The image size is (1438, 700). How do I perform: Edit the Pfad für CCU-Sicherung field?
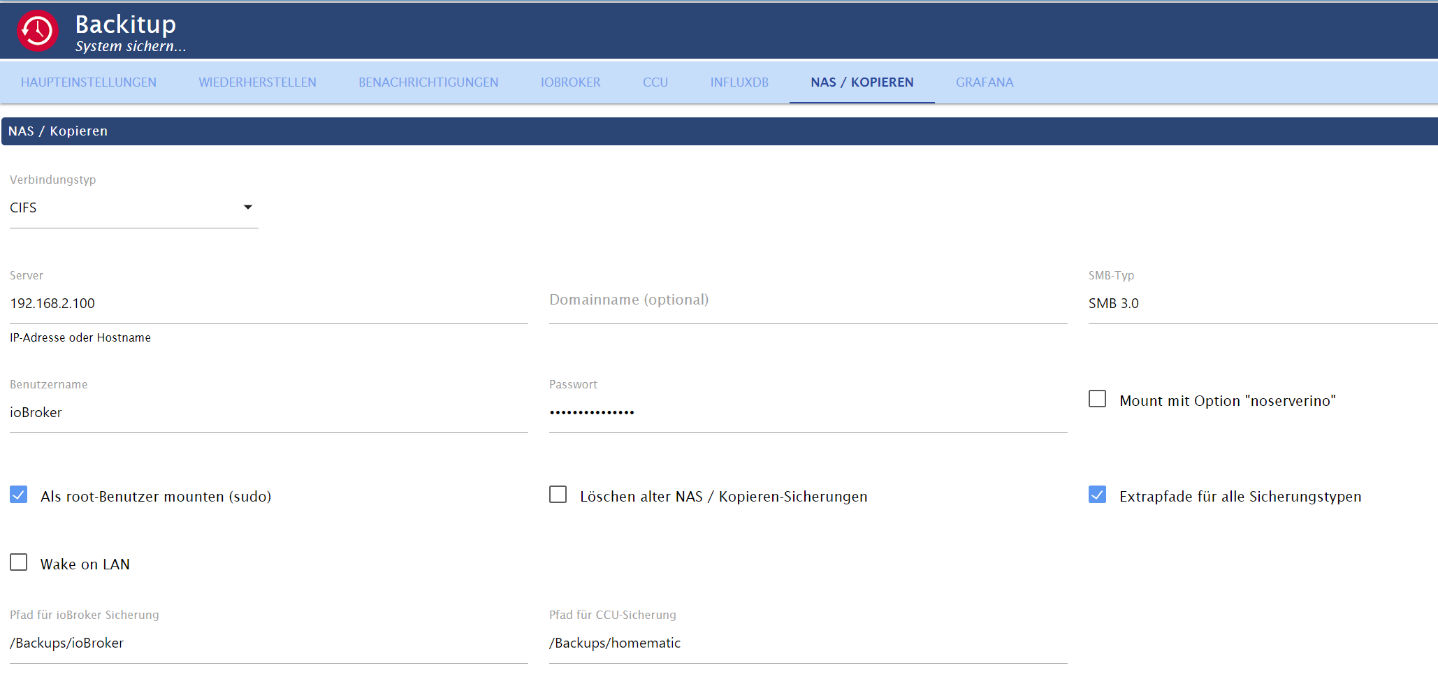pyautogui.click(x=808, y=643)
